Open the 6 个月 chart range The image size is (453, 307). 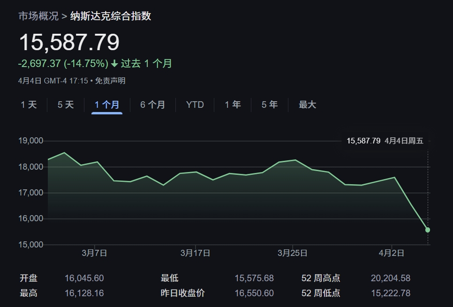tap(152, 105)
